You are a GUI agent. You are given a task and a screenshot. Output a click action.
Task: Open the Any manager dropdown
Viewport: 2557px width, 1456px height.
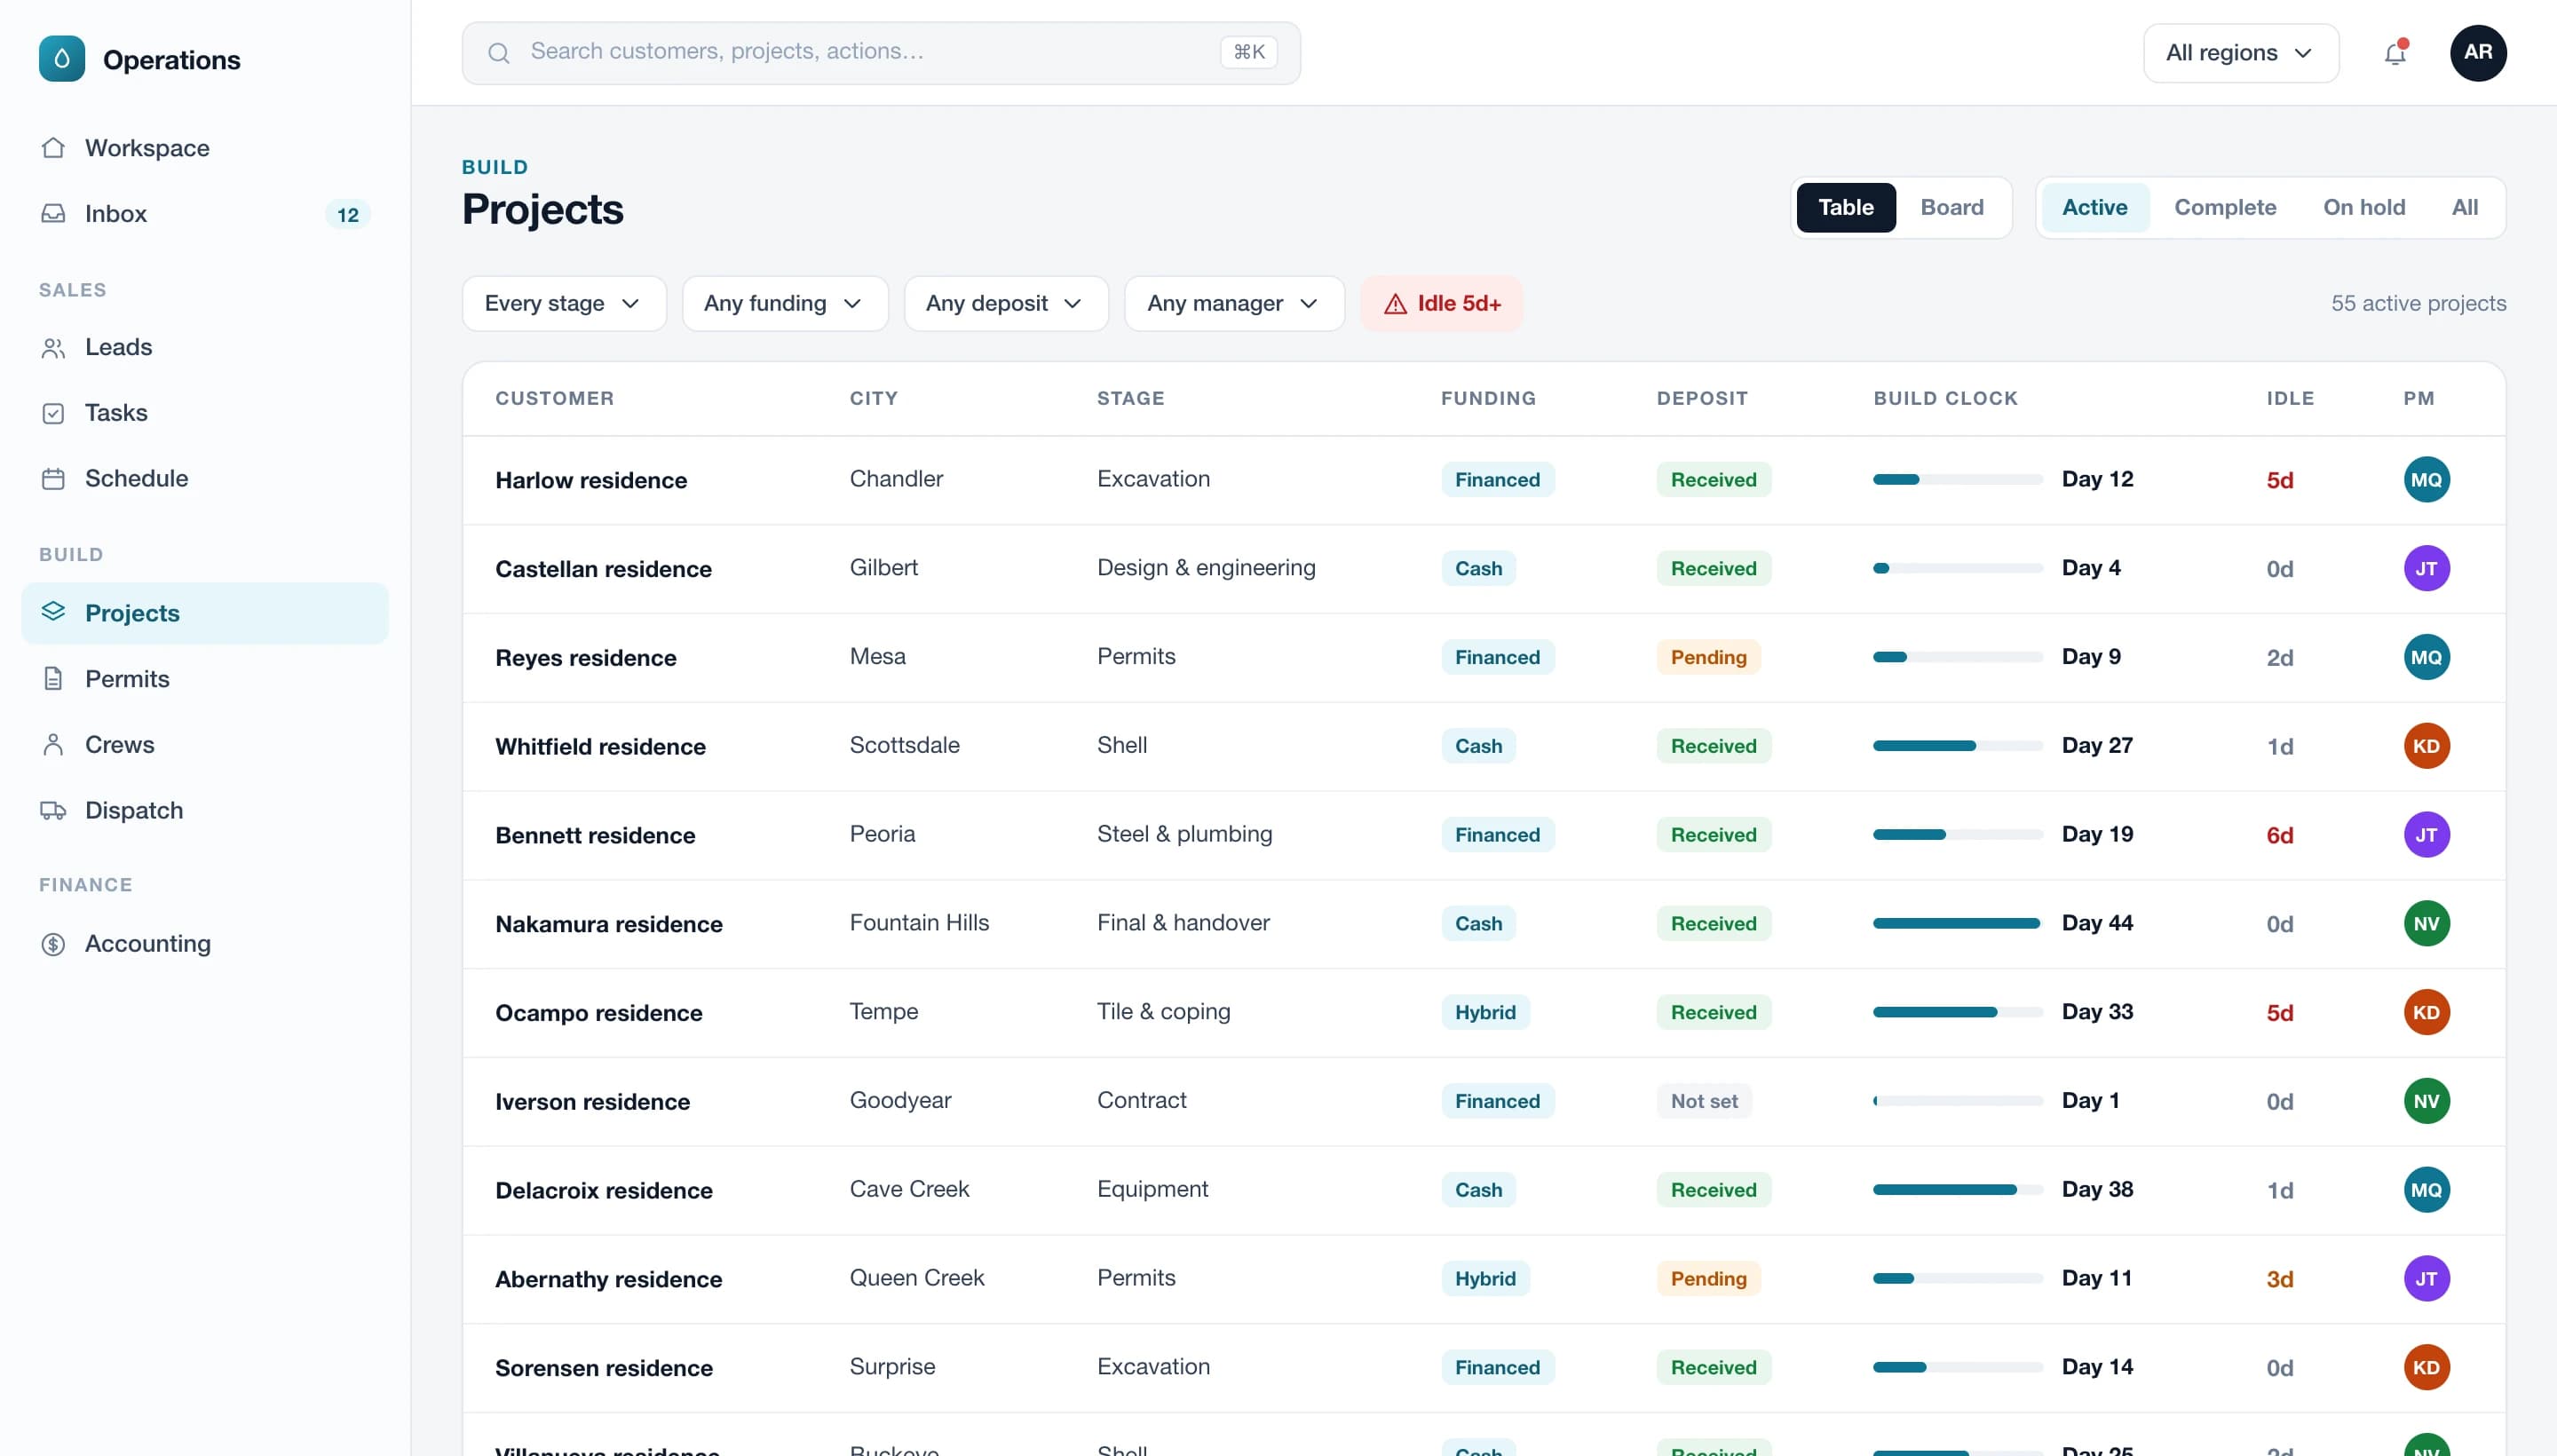1233,304
